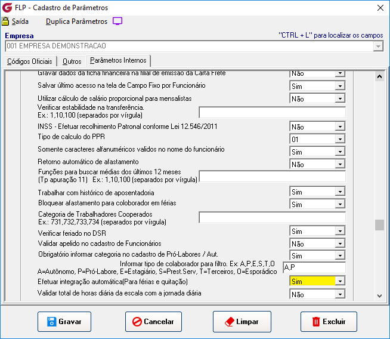
Task: Select the Parâmetros Internos tab
Action: (x=118, y=60)
